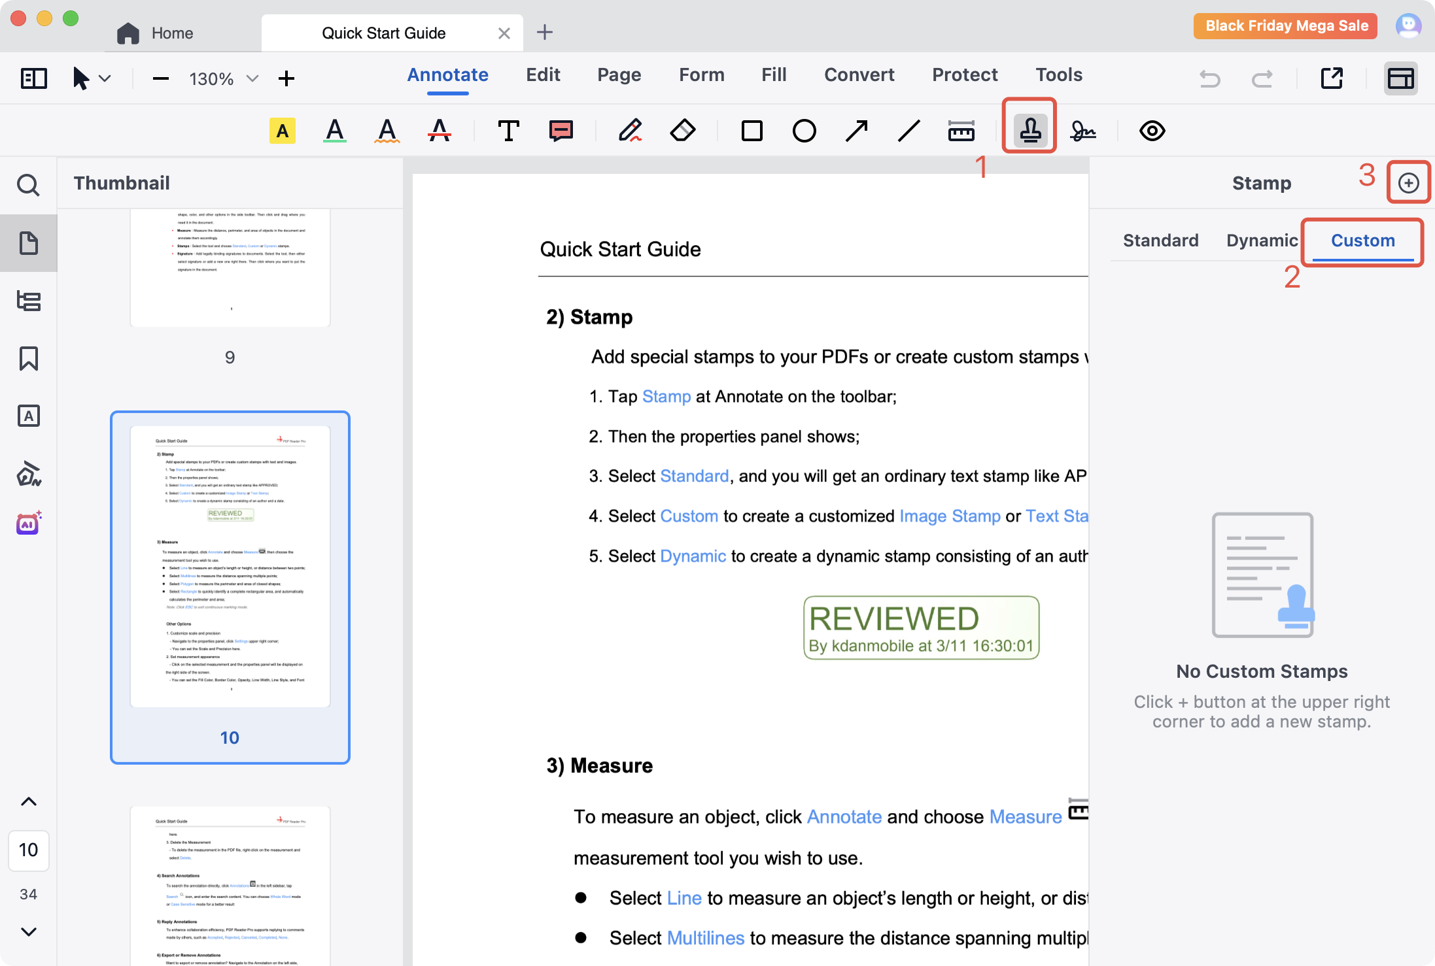Pick the freehand Ink pen tool
The width and height of the screenshot is (1435, 966).
[630, 130]
